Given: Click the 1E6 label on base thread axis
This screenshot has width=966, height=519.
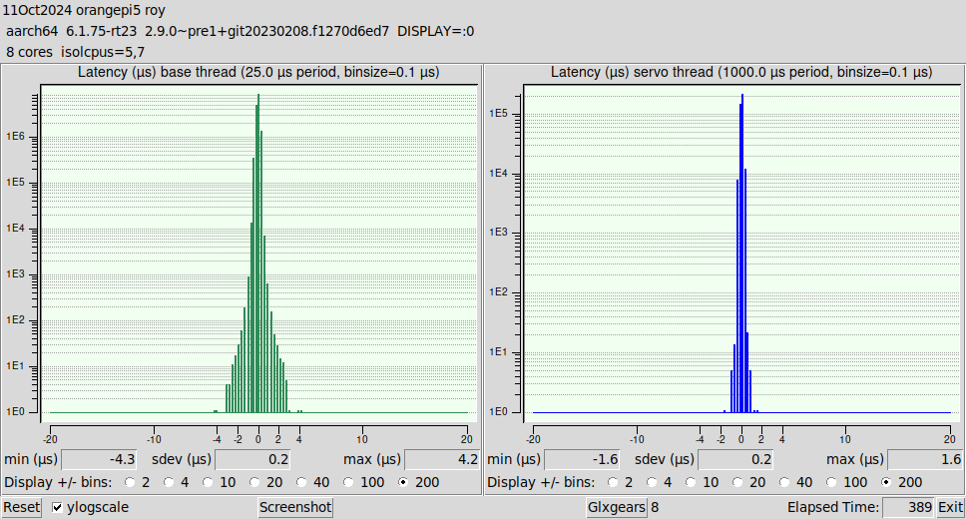Looking at the screenshot, I should point(16,136).
